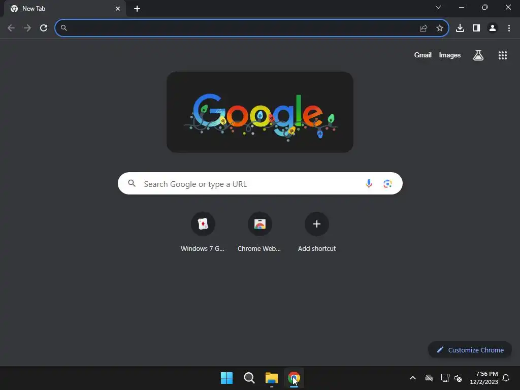520x390 pixels.
Task: Start voice search with the microphone
Action: 369,183
